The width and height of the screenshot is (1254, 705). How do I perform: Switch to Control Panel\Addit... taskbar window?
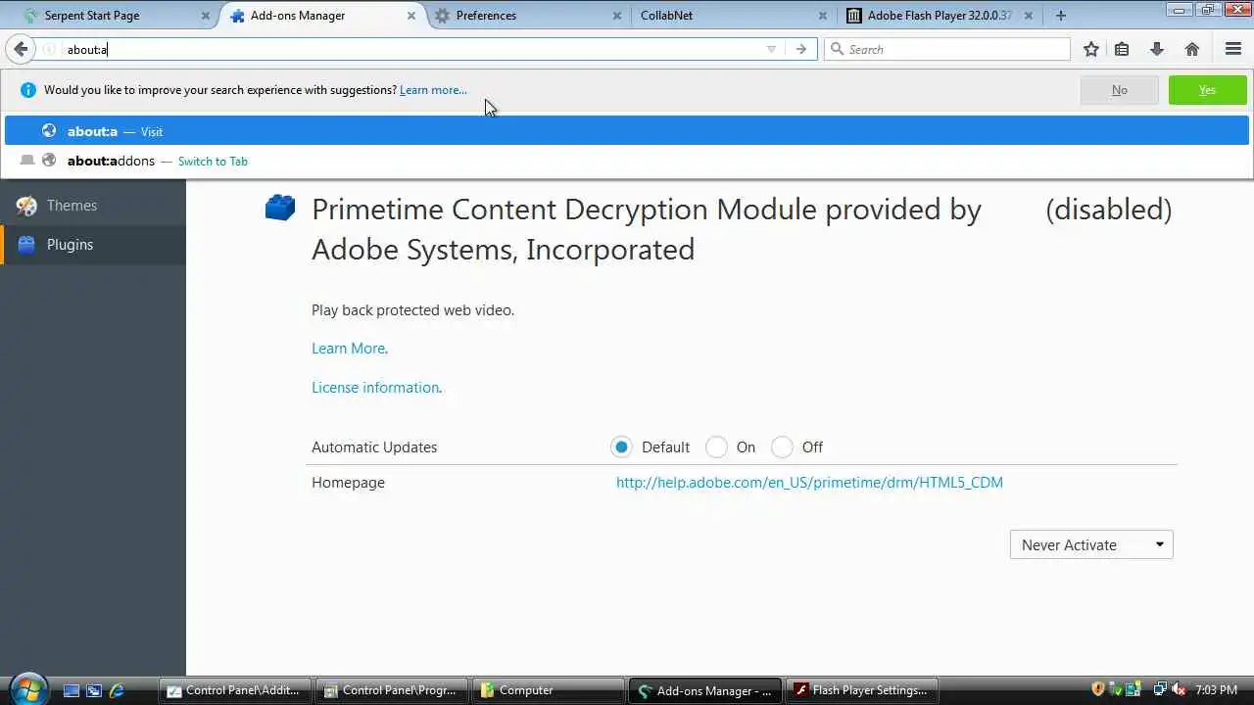[235, 690]
